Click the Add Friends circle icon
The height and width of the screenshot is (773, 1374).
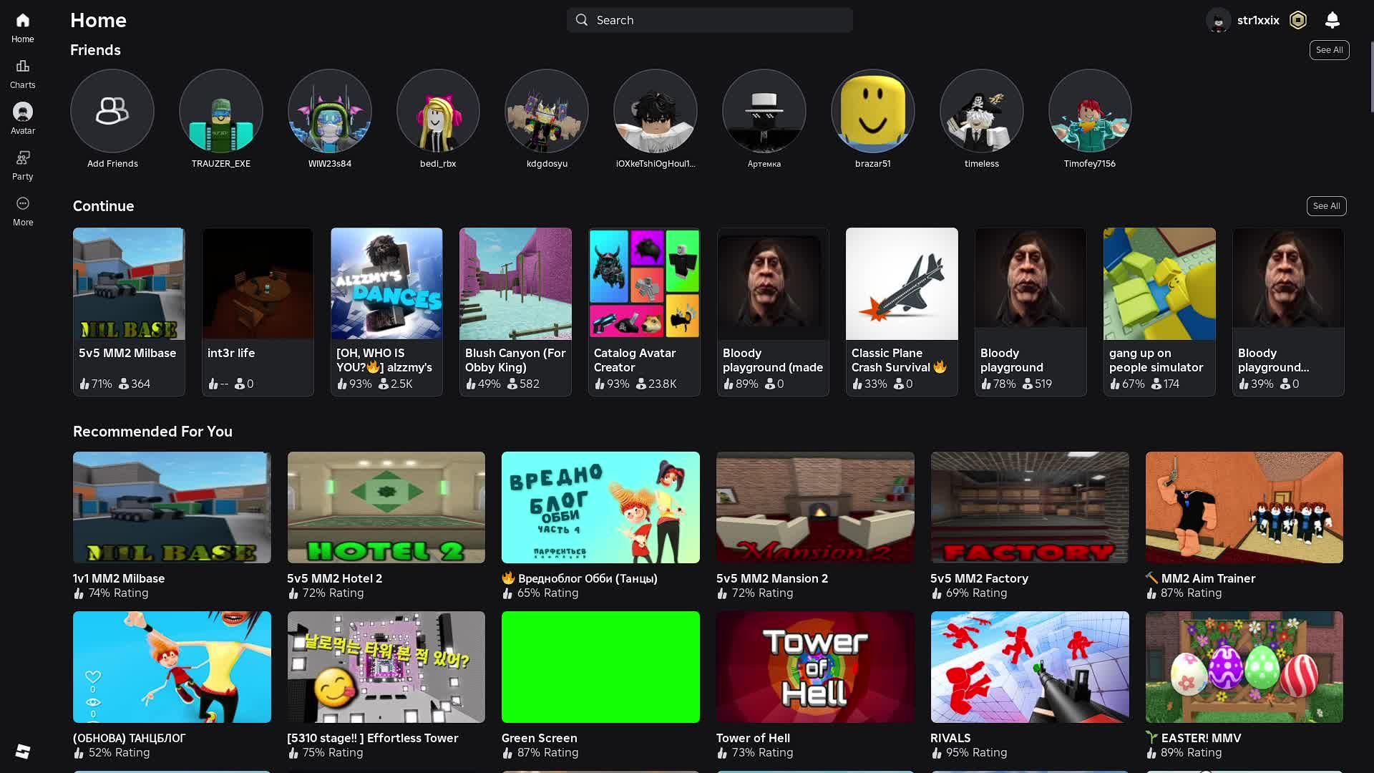coord(112,111)
